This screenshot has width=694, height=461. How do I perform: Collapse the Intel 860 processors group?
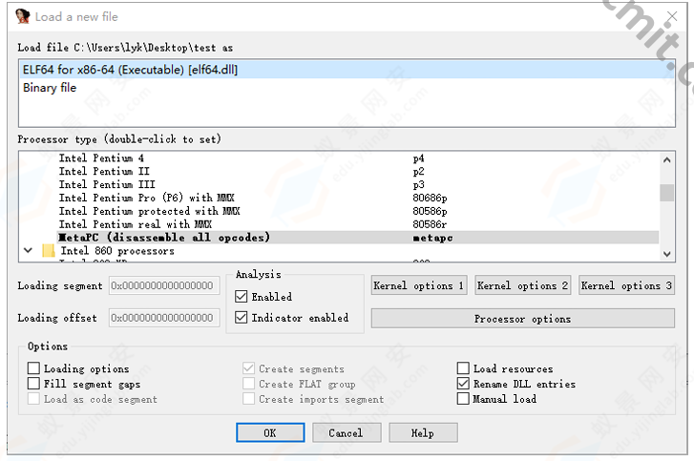click(x=29, y=250)
